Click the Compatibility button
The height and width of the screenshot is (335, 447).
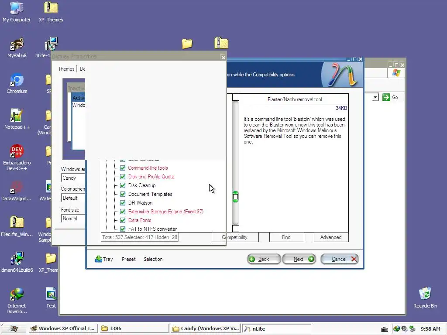coord(235,237)
